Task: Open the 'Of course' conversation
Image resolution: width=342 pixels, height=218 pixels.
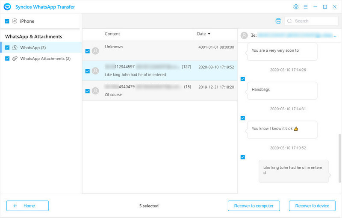Action: tap(159, 91)
